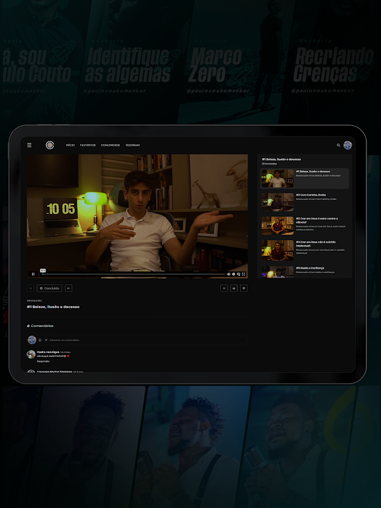The width and height of the screenshot is (381, 508).
Task: Click the lesson #4 title text
Action: 316,244
